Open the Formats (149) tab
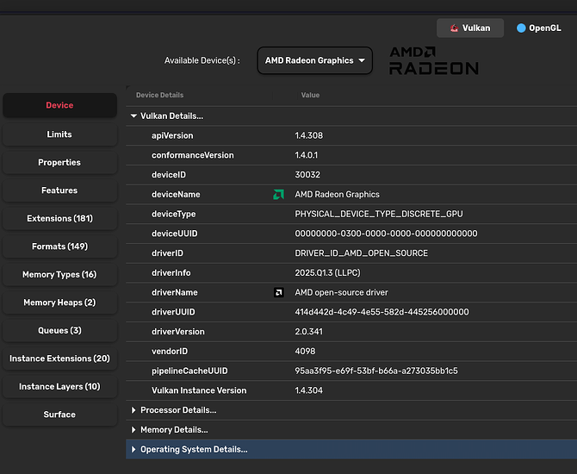This screenshot has width=577, height=474. pyautogui.click(x=59, y=246)
